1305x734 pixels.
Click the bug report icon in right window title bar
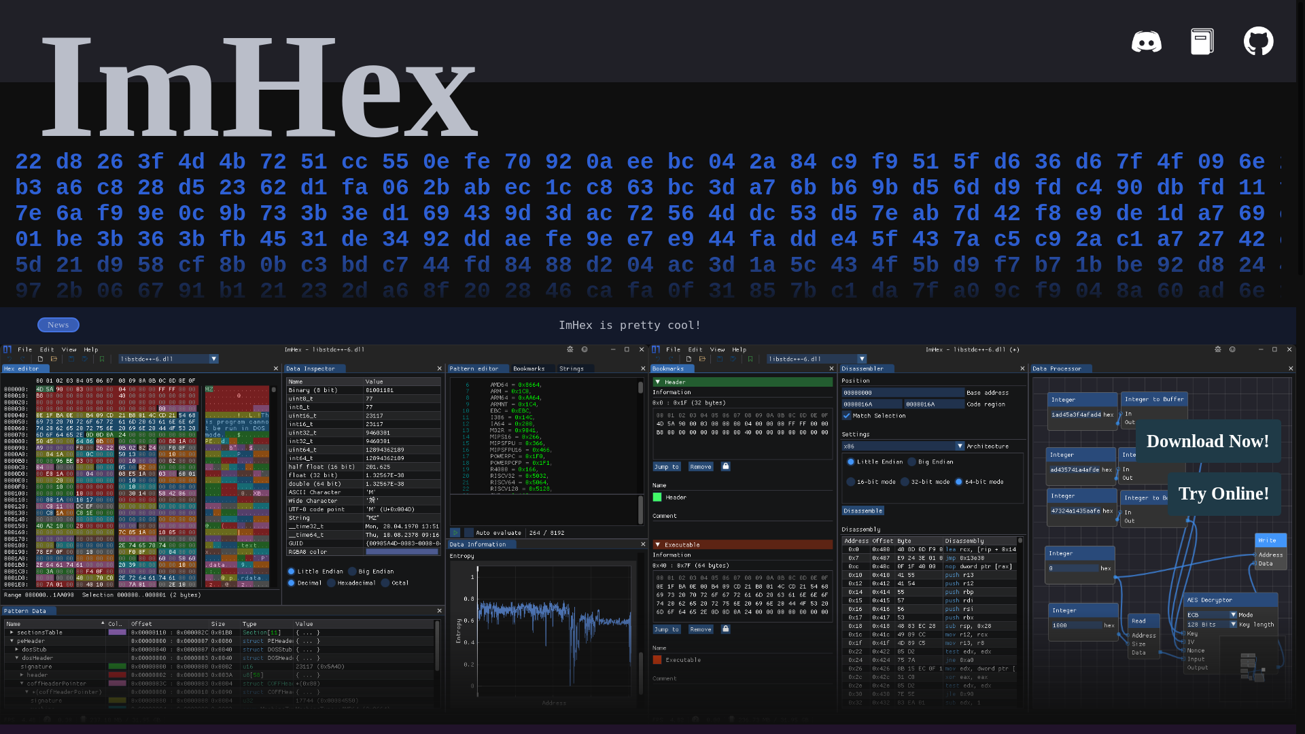(x=1218, y=349)
